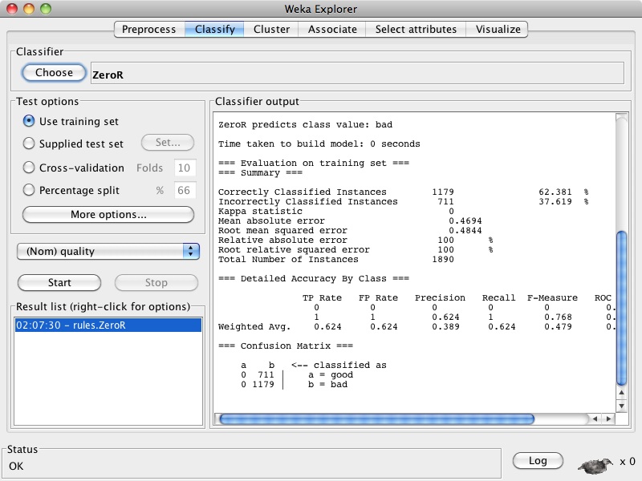Click the Incorrectly Classified Instances line

(404, 202)
